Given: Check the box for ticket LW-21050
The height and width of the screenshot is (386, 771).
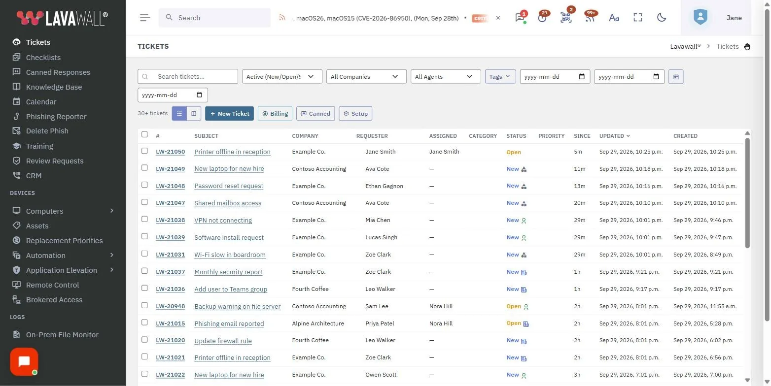Looking at the screenshot, I should coord(144,151).
